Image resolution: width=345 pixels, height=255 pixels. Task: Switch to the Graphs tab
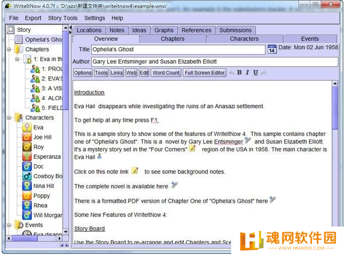click(164, 30)
